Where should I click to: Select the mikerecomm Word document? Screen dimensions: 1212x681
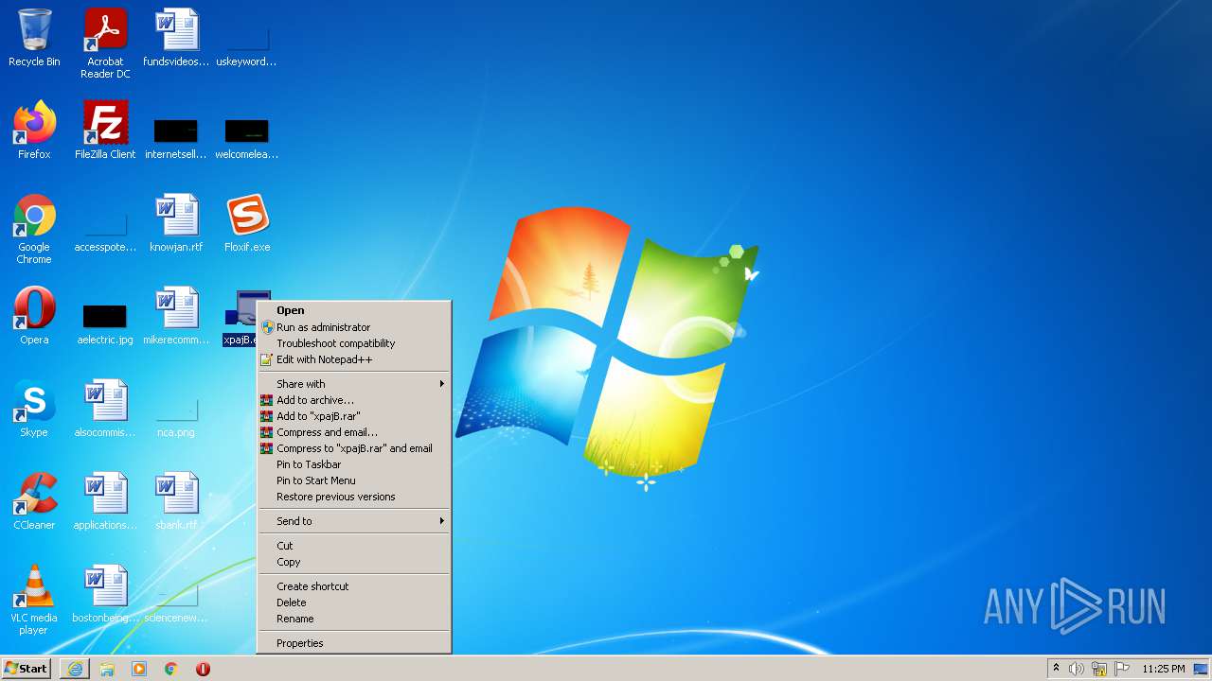[176, 316]
